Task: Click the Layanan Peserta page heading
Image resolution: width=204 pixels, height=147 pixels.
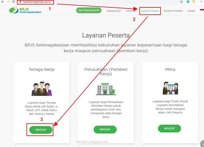Action: (x=106, y=35)
